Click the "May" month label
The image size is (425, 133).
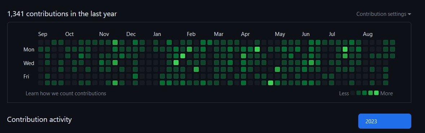tap(280, 34)
